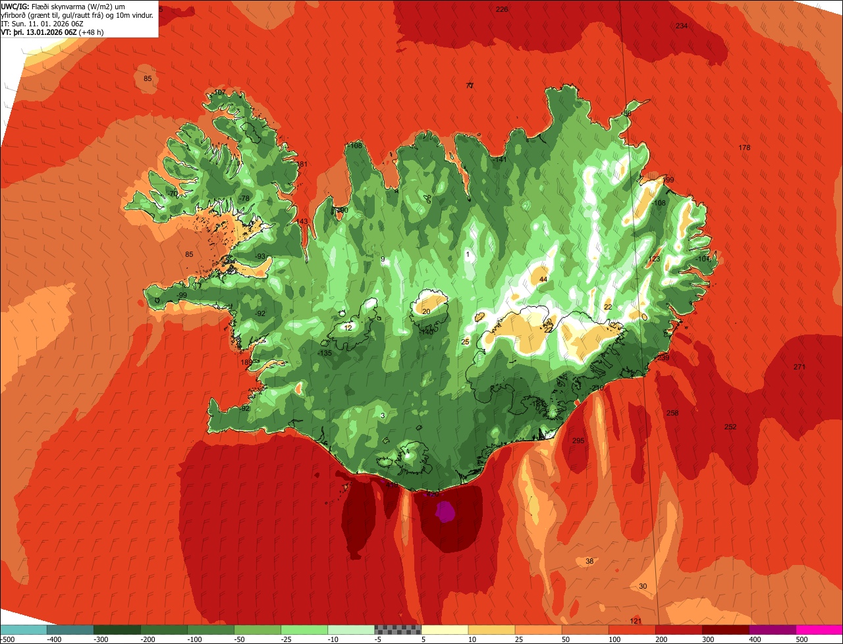Select the pale yellow swatch from 5 to 10
Viewport: 843px width, 644px height.
point(445,630)
